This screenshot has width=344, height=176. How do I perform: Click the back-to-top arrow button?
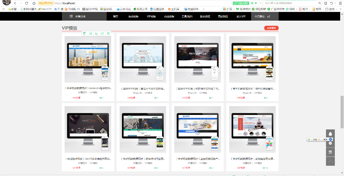pyautogui.click(x=330, y=161)
